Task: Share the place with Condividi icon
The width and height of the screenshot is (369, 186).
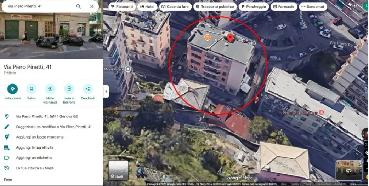Action: (88, 89)
